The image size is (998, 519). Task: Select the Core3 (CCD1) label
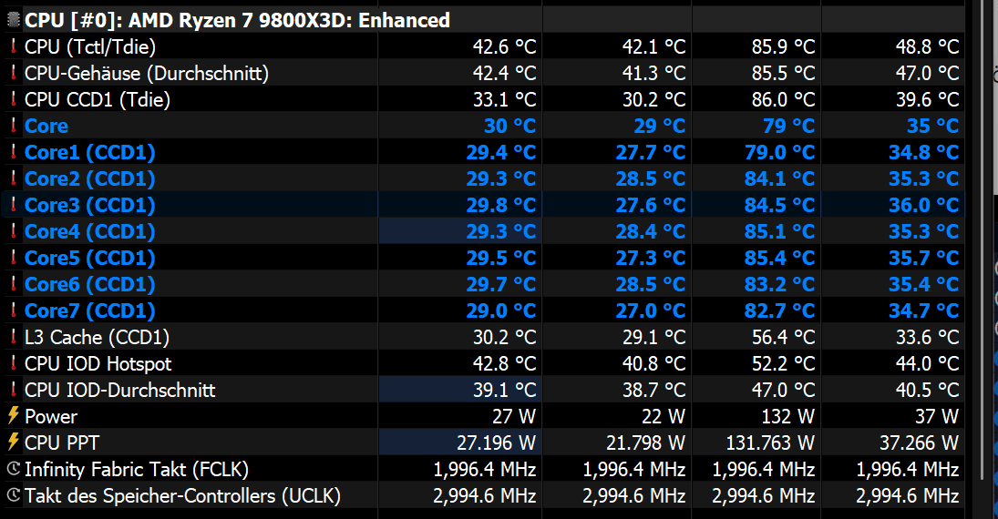[x=89, y=206]
